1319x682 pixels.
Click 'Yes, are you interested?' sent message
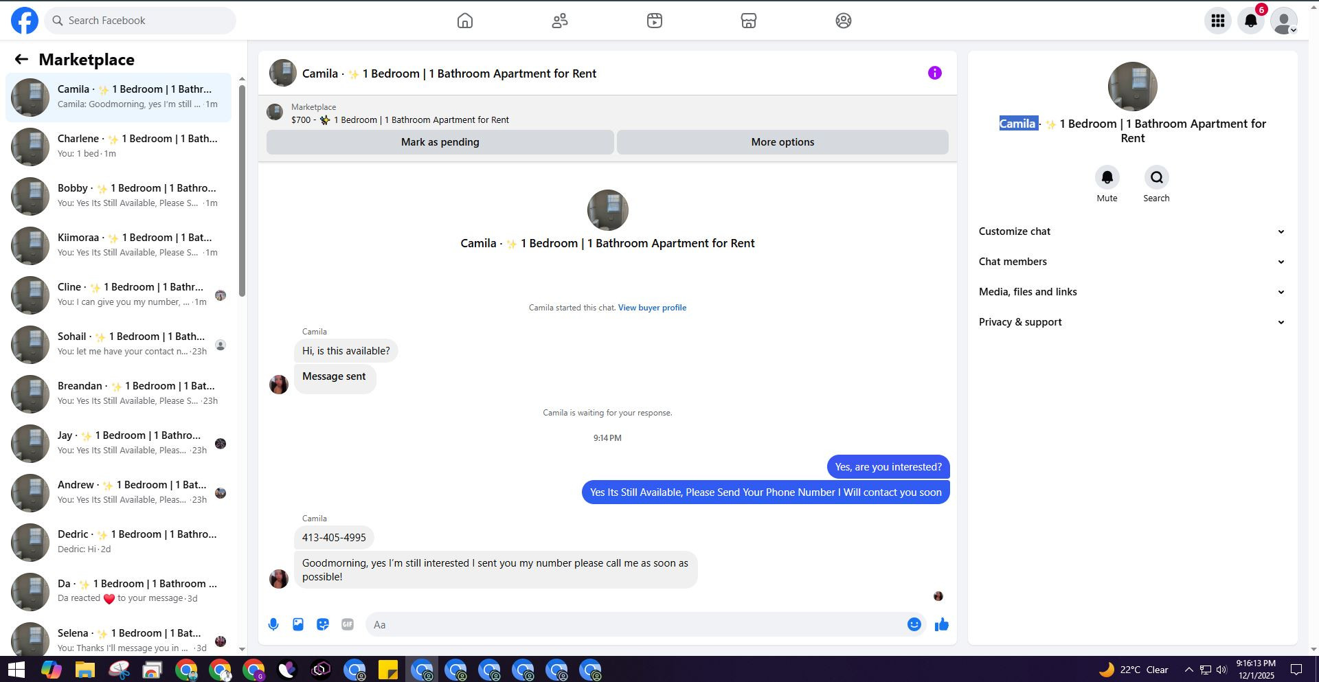(888, 467)
